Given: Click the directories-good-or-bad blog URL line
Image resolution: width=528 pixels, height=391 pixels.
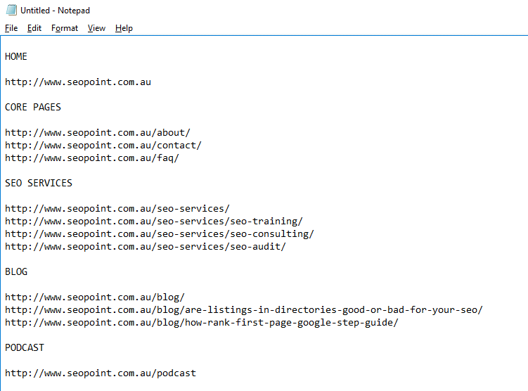Looking at the screenshot, I should [244, 310].
